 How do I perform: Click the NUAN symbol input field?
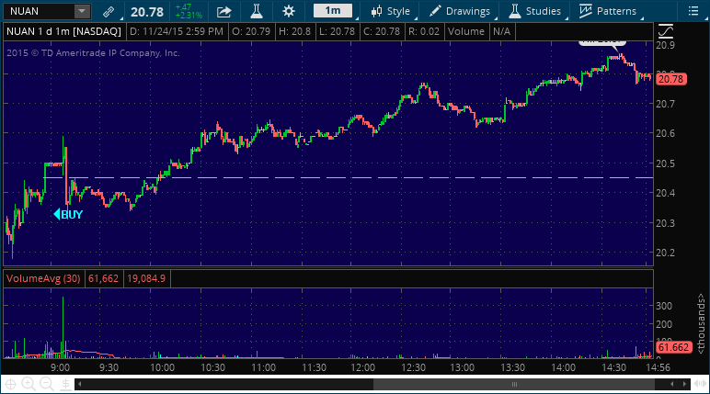[39, 11]
